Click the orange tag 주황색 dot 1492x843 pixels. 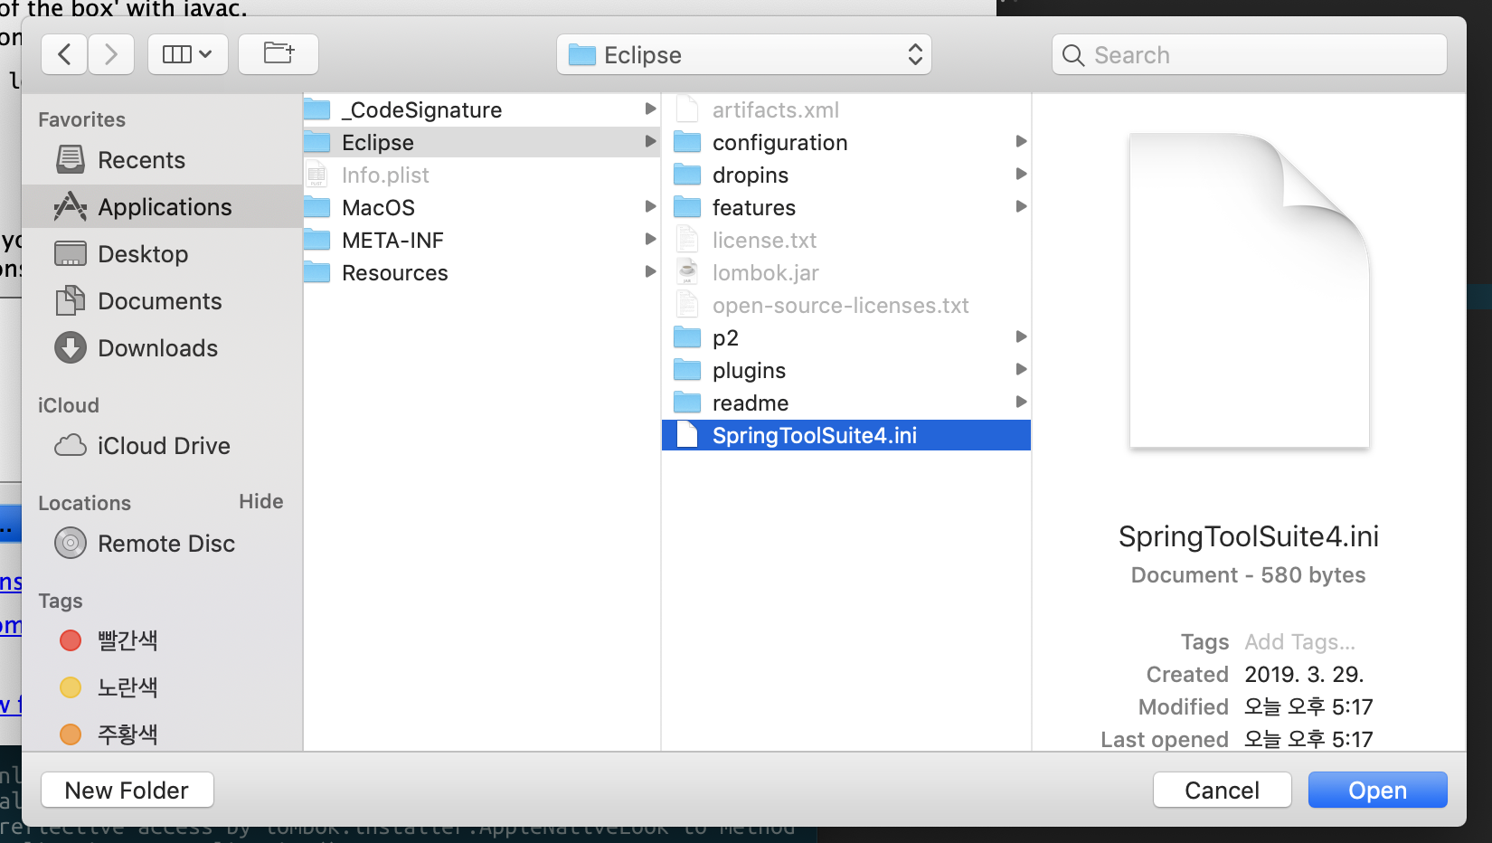(x=71, y=734)
